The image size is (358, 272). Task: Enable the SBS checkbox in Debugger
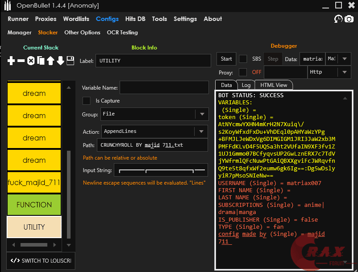243,59
